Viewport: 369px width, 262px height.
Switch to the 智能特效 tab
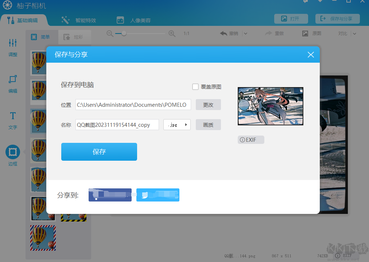pos(79,20)
